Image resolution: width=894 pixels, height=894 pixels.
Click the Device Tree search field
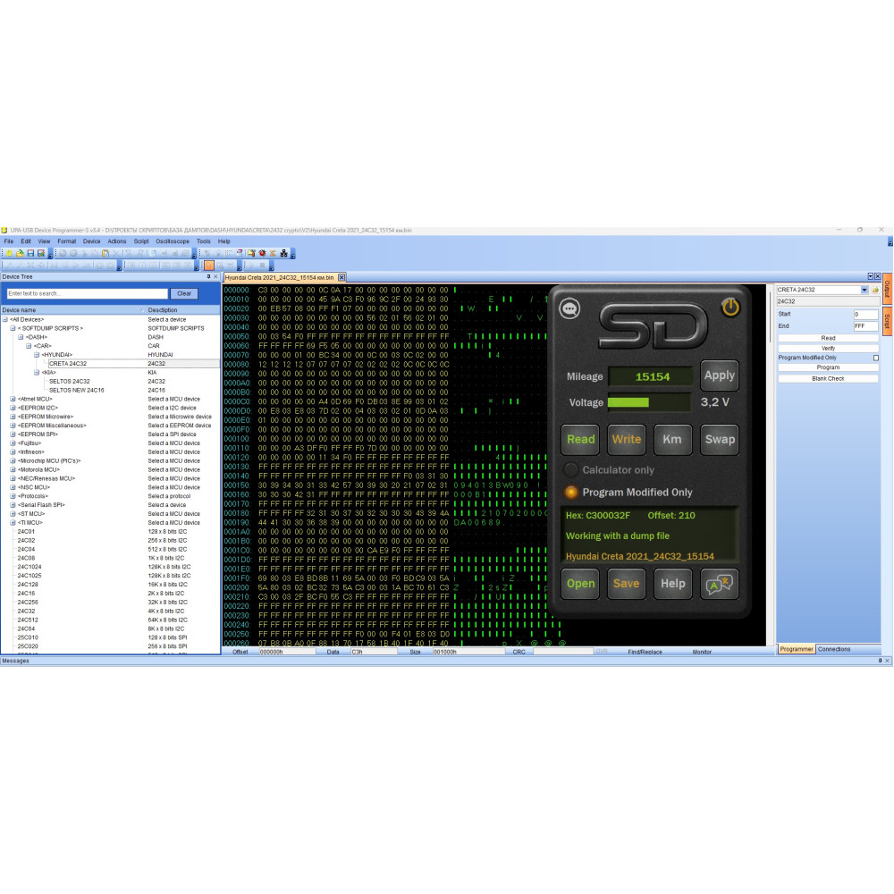pyautogui.click(x=88, y=293)
